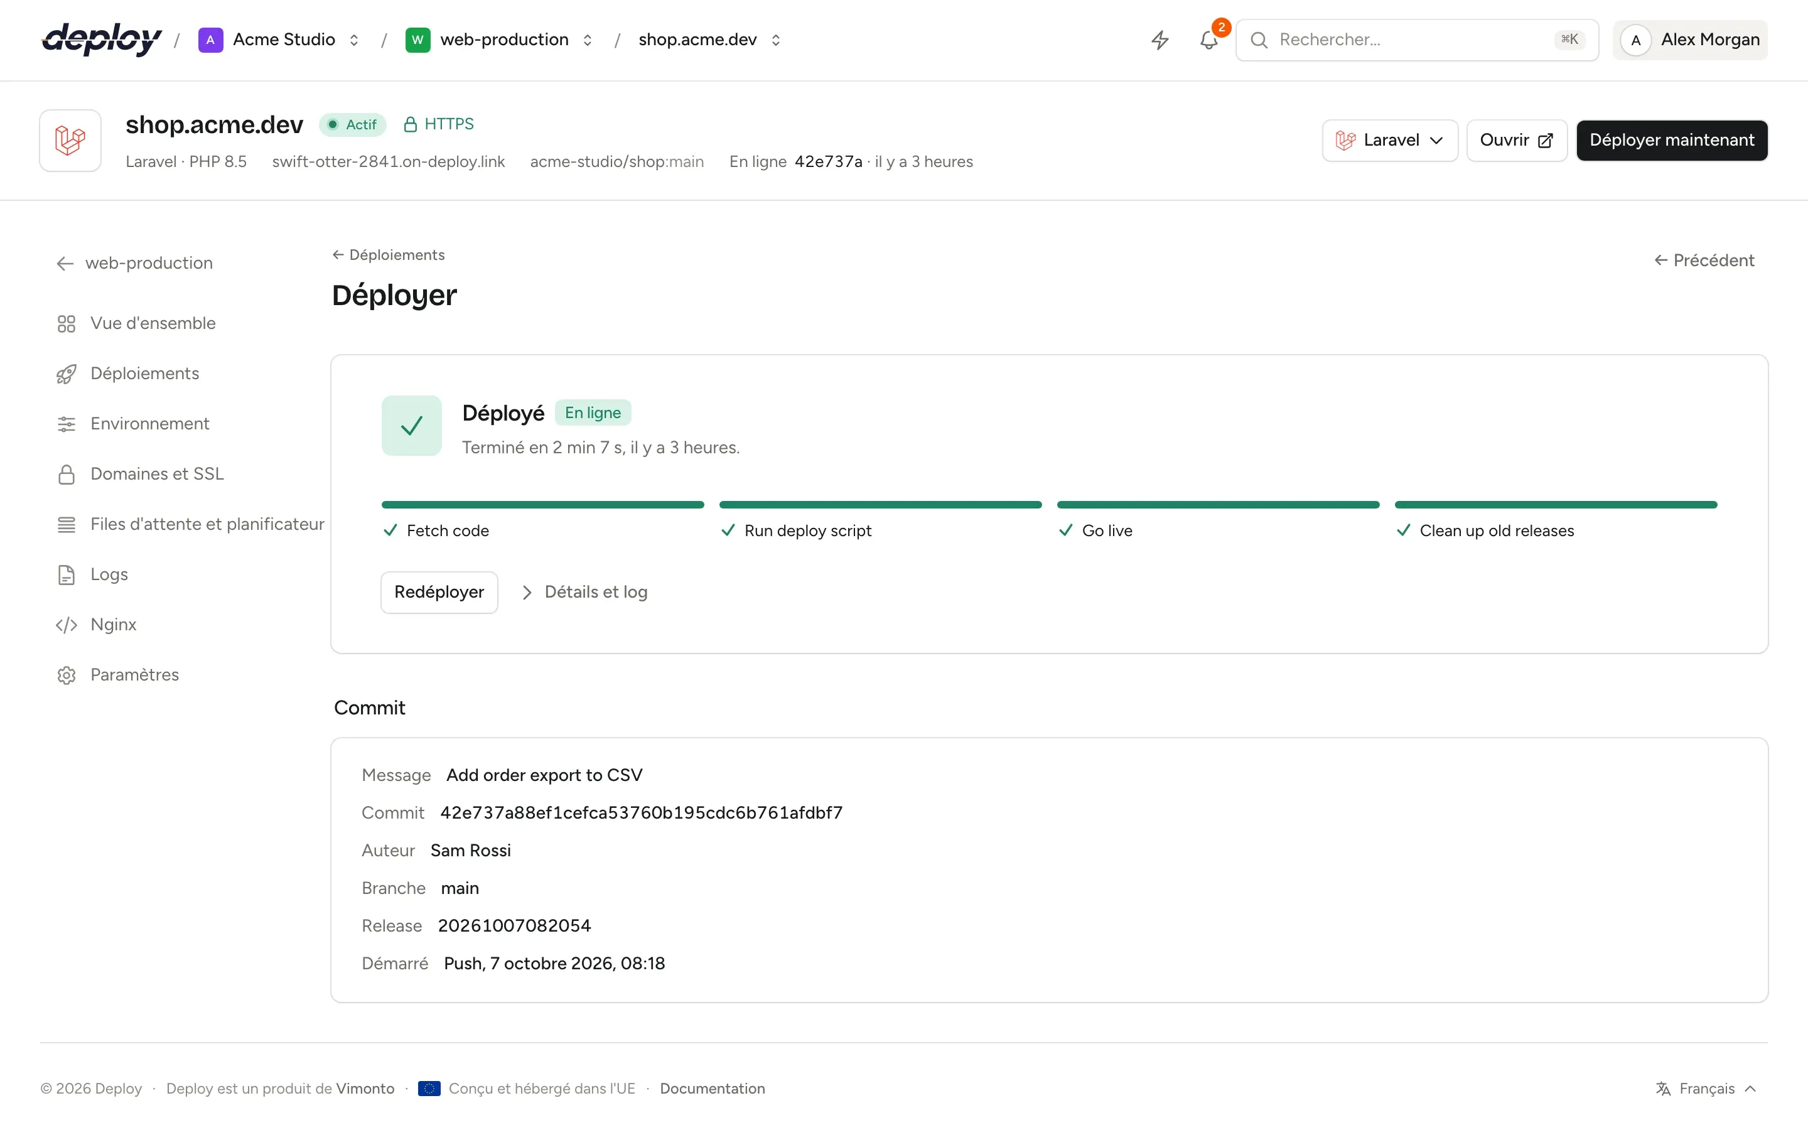Open the Laravel framework dropdown
Viewport: 1808px width, 1130px height.
coord(1390,141)
